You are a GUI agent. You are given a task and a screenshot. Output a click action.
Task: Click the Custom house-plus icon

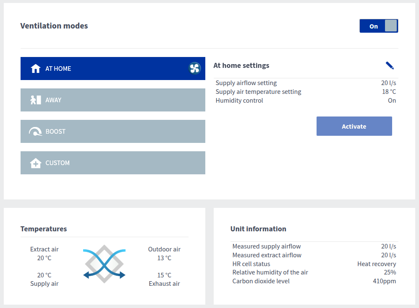[36, 163]
